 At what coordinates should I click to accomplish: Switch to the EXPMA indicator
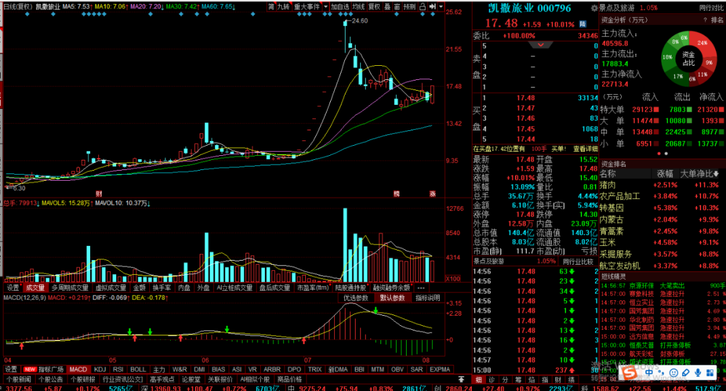click(440, 370)
